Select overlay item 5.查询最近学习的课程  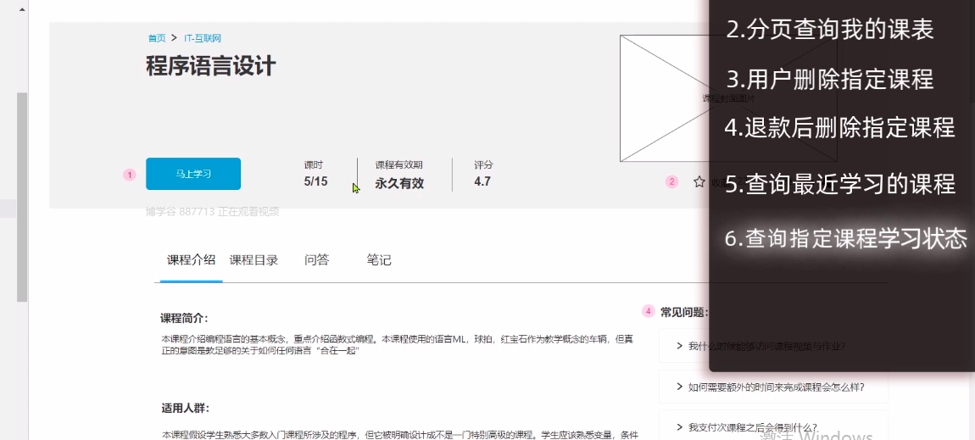pyautogui.click(x=839, y=184)
